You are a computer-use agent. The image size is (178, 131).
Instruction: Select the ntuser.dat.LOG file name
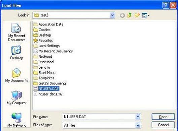coord(50,94)
